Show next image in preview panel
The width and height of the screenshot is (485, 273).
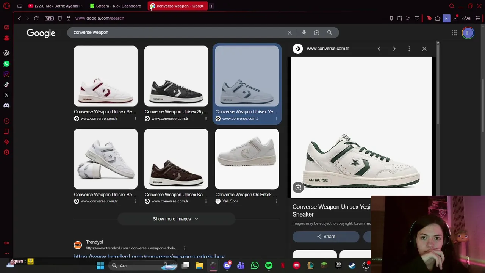point(394,49)
